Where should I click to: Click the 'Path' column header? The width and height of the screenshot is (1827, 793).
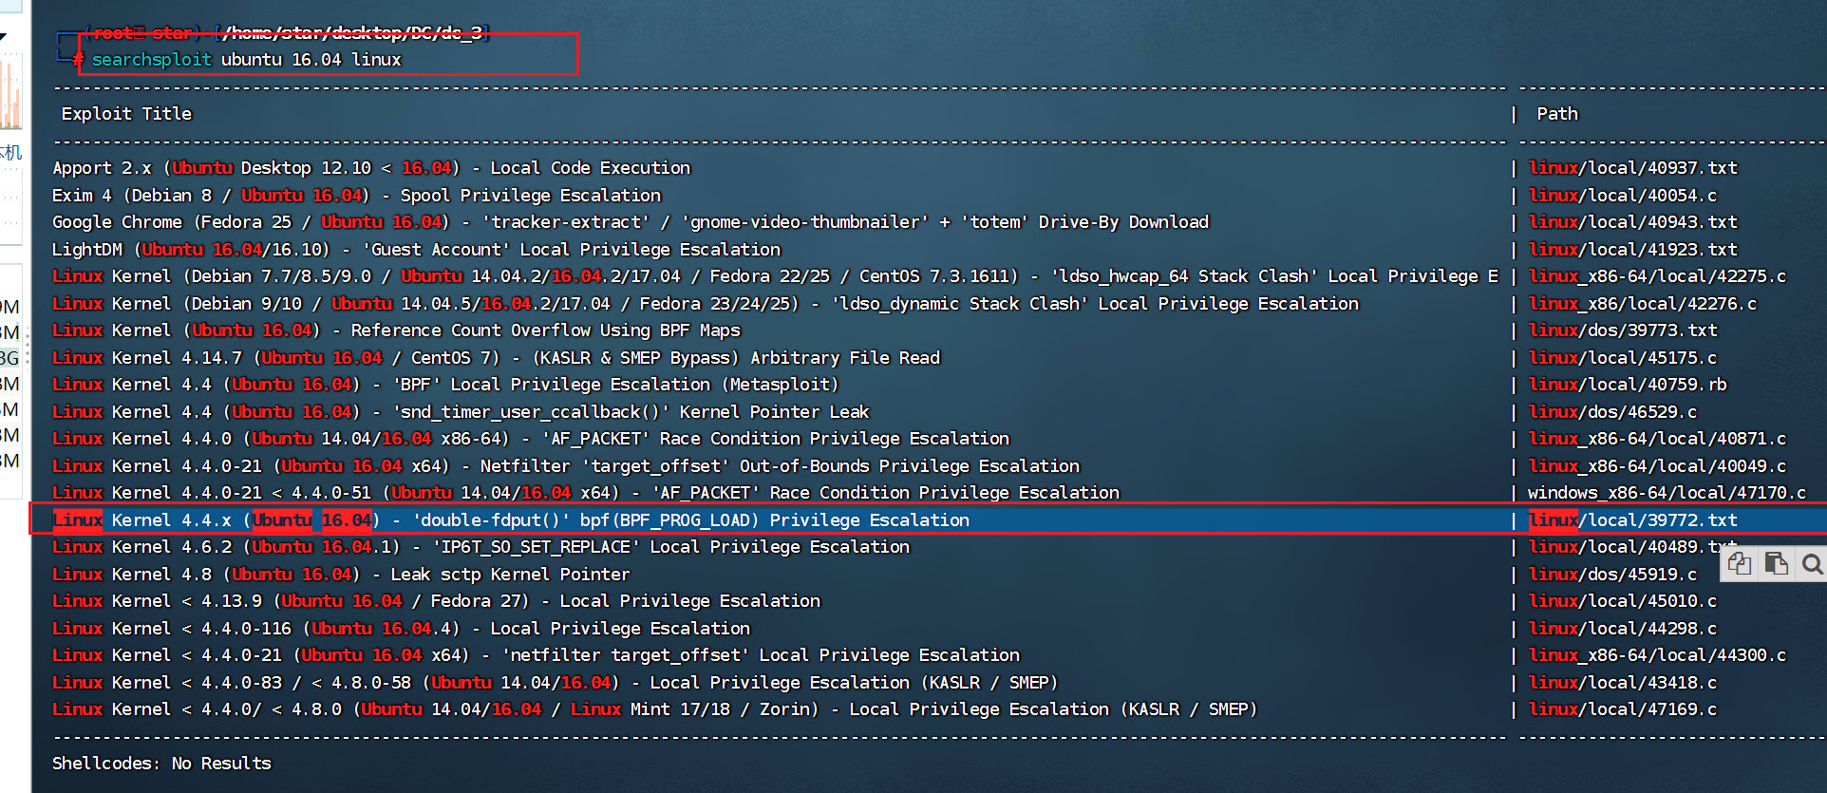pos(1556,114)
